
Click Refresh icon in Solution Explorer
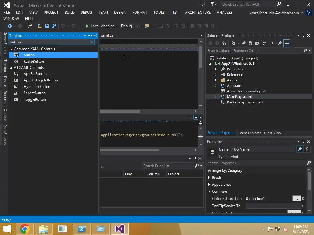tap(251, 43)
